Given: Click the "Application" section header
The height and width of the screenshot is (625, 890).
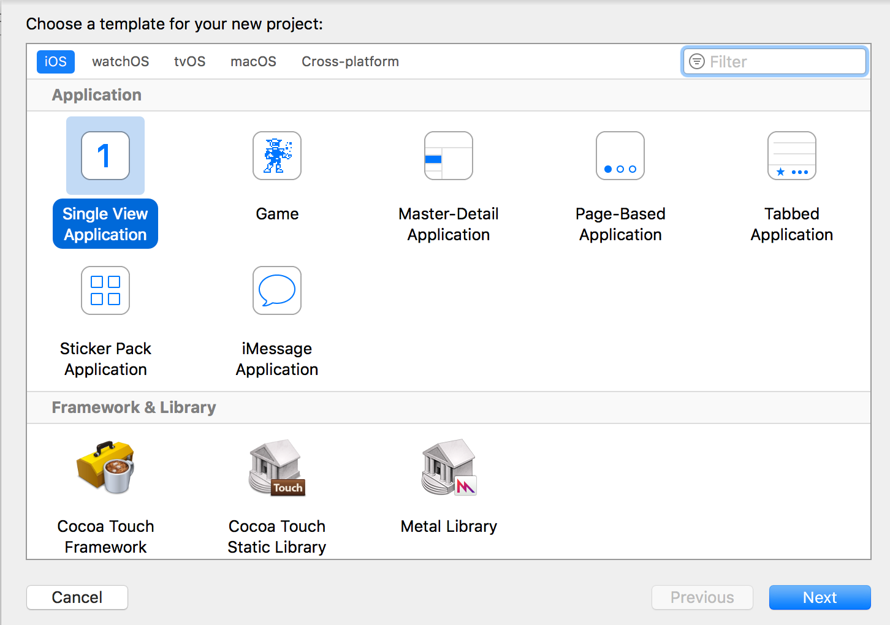Looking at the screenshot, I should 97,95.
